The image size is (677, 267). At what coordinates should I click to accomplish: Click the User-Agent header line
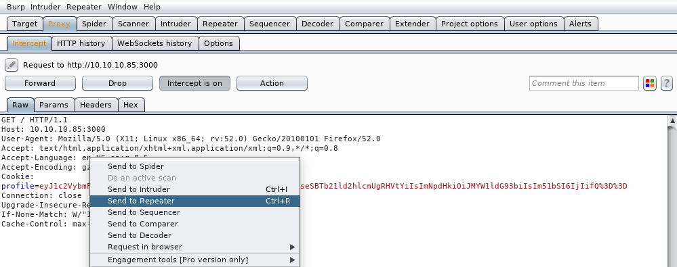pos(191,139)
